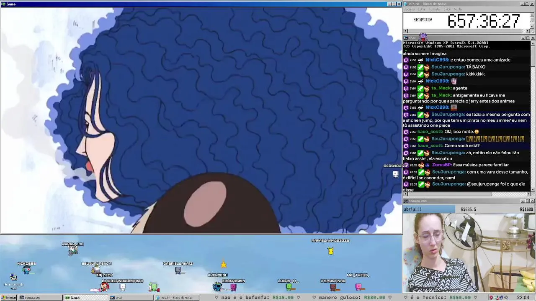Image resolution: width=536 pixels, height=301 pixels.
Task: Click the 'manero guloso: R$80.00' ticker entry
Action: coord(352,298)
